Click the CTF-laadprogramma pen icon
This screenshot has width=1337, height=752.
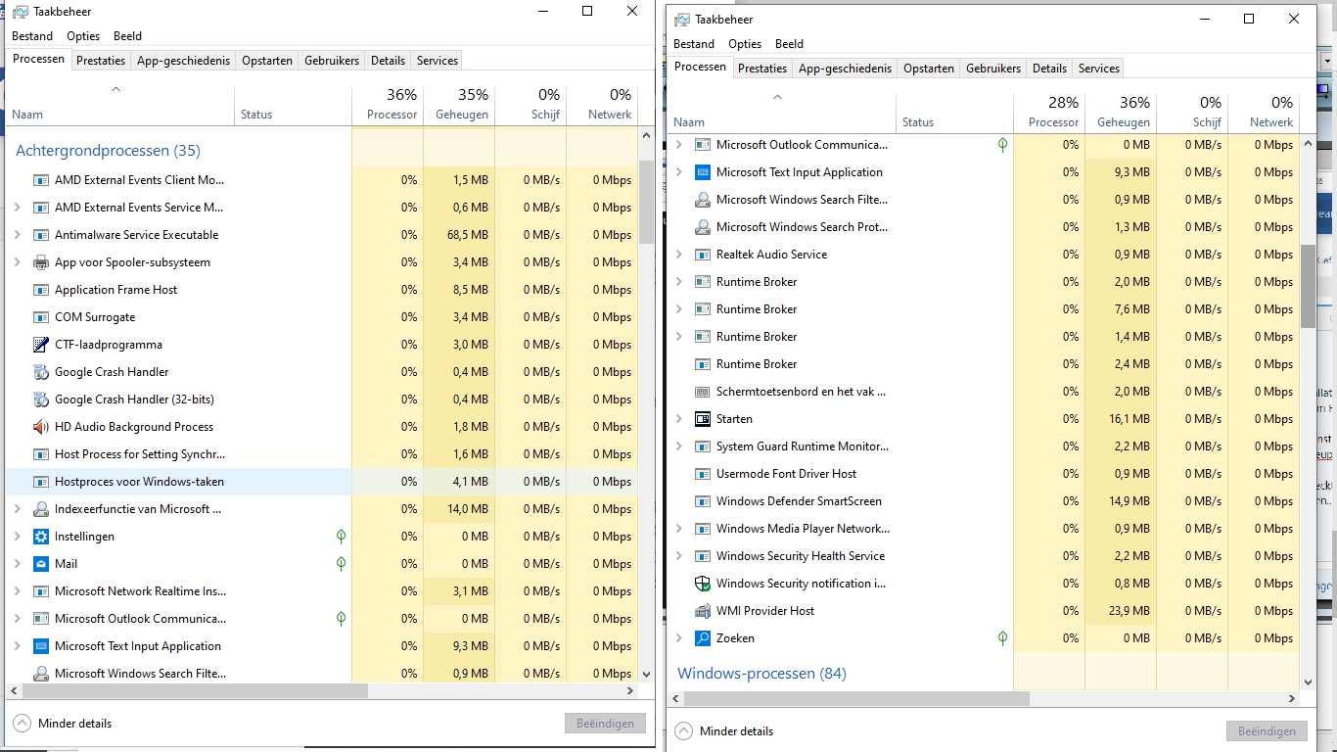41,345
